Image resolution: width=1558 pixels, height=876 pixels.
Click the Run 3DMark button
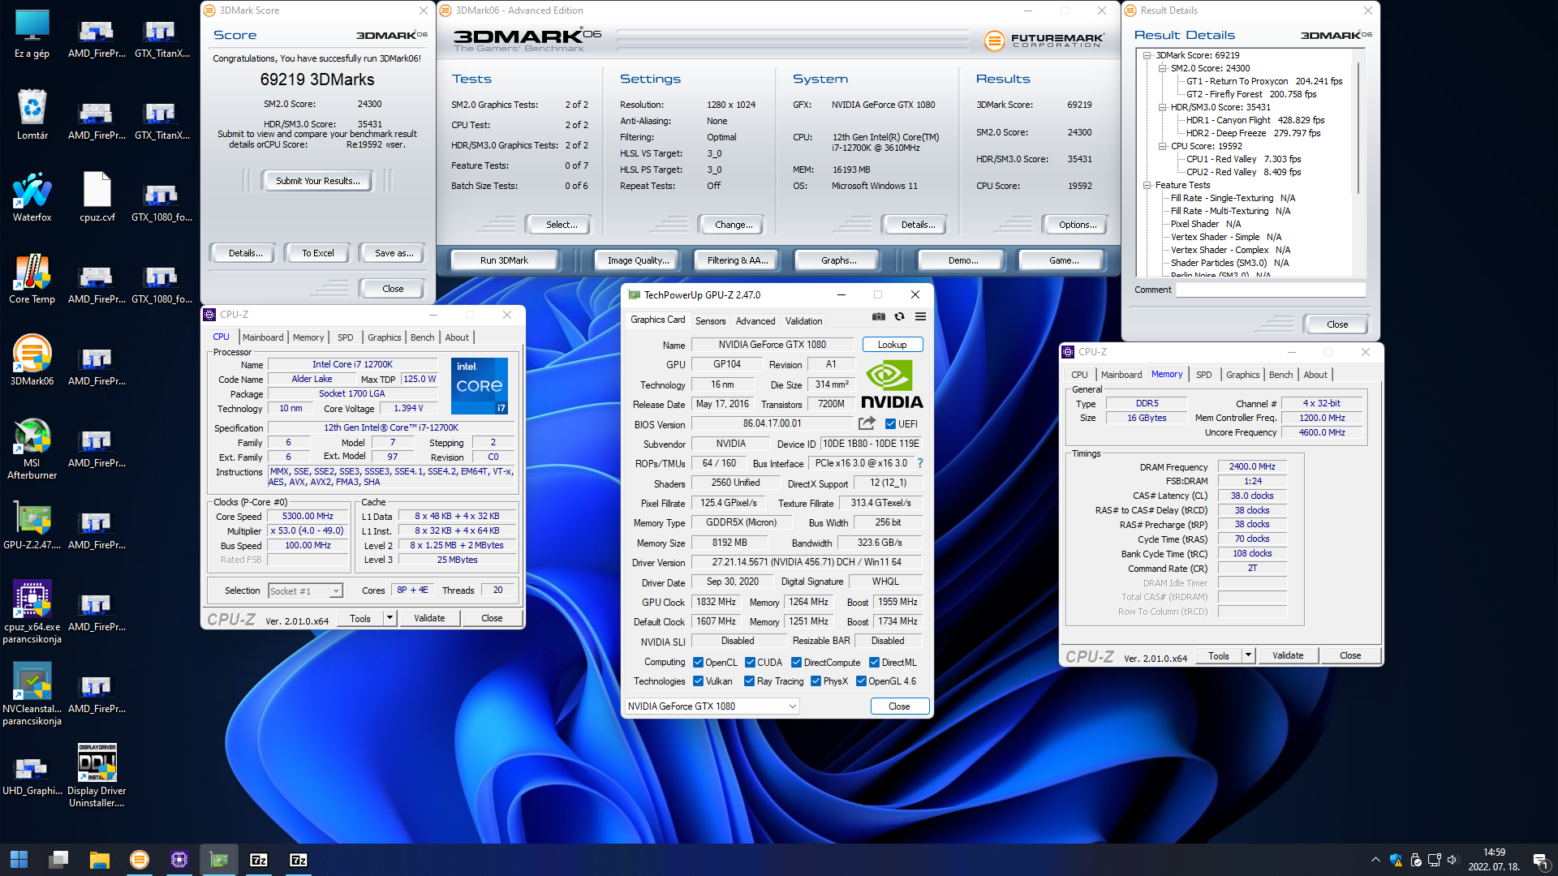click(504, 260)
